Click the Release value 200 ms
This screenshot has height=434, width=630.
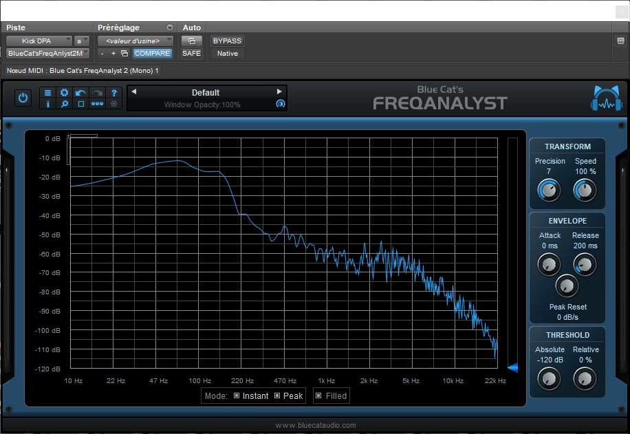(x=585, y=246)
